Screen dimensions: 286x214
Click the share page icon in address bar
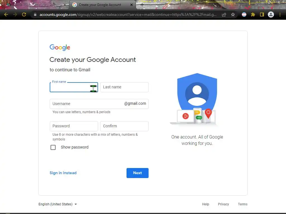click(x=224, y=14)
